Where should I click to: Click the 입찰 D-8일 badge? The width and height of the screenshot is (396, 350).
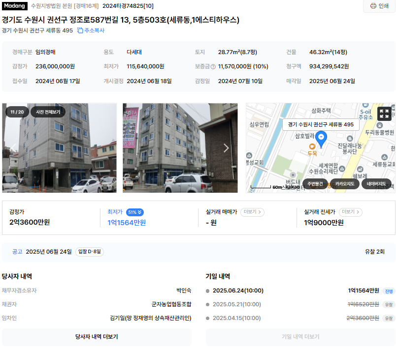pos(90,252)
